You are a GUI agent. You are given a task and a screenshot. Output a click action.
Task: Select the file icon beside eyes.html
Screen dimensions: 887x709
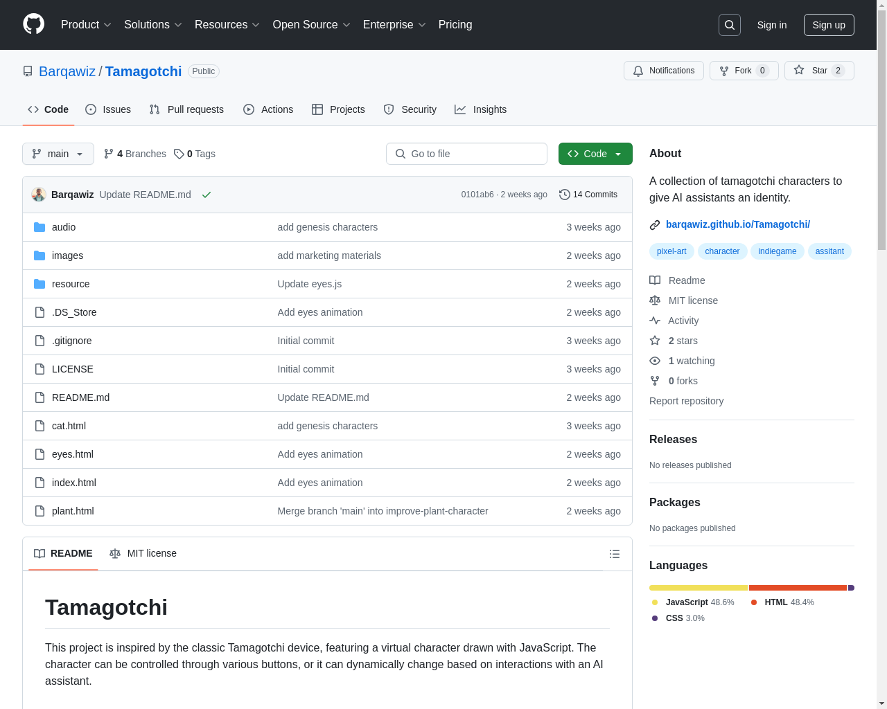click(x=39, y=454)
